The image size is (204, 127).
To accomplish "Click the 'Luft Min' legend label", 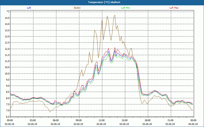I will click(125, 8).
